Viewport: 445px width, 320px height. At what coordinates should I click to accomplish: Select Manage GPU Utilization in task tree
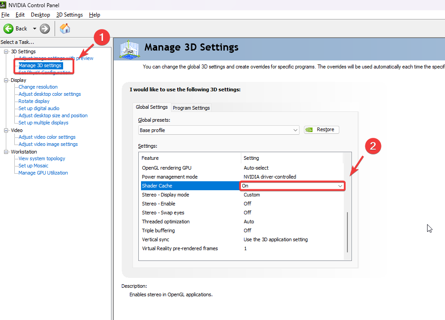point(43,173)
